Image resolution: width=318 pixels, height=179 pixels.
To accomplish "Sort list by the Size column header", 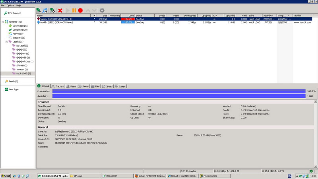I will click(102, 16).
